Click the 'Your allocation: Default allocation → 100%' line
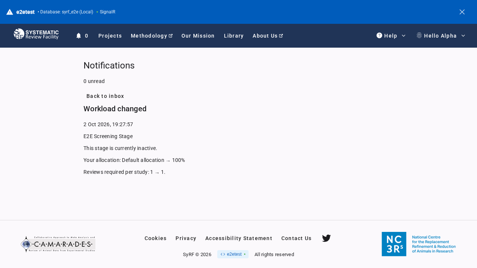 134,160
